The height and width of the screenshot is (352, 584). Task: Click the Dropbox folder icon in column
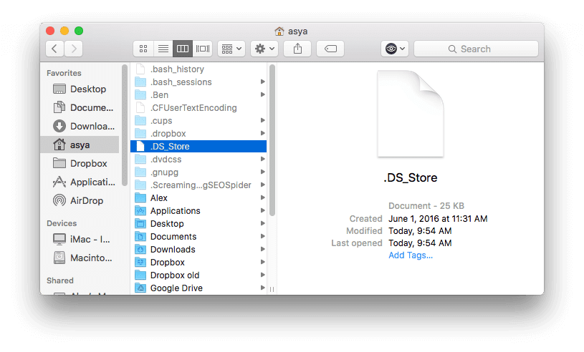(140, 263)
